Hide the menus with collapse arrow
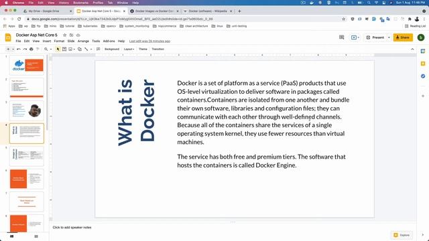The image size is (429, 241). 412,49
